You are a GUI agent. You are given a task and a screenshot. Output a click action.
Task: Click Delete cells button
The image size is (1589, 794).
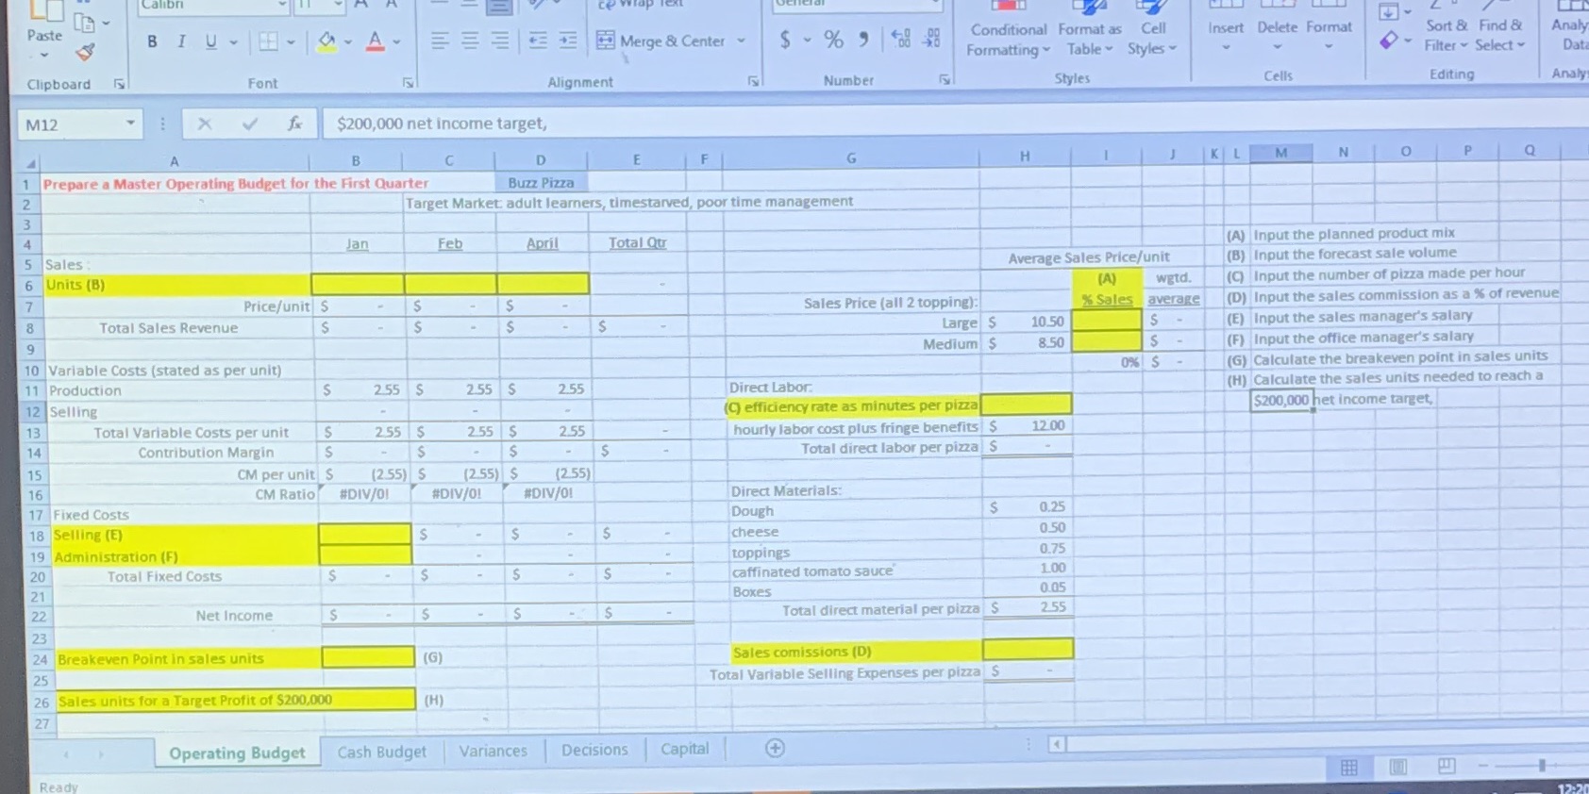tap(1277, 28)
